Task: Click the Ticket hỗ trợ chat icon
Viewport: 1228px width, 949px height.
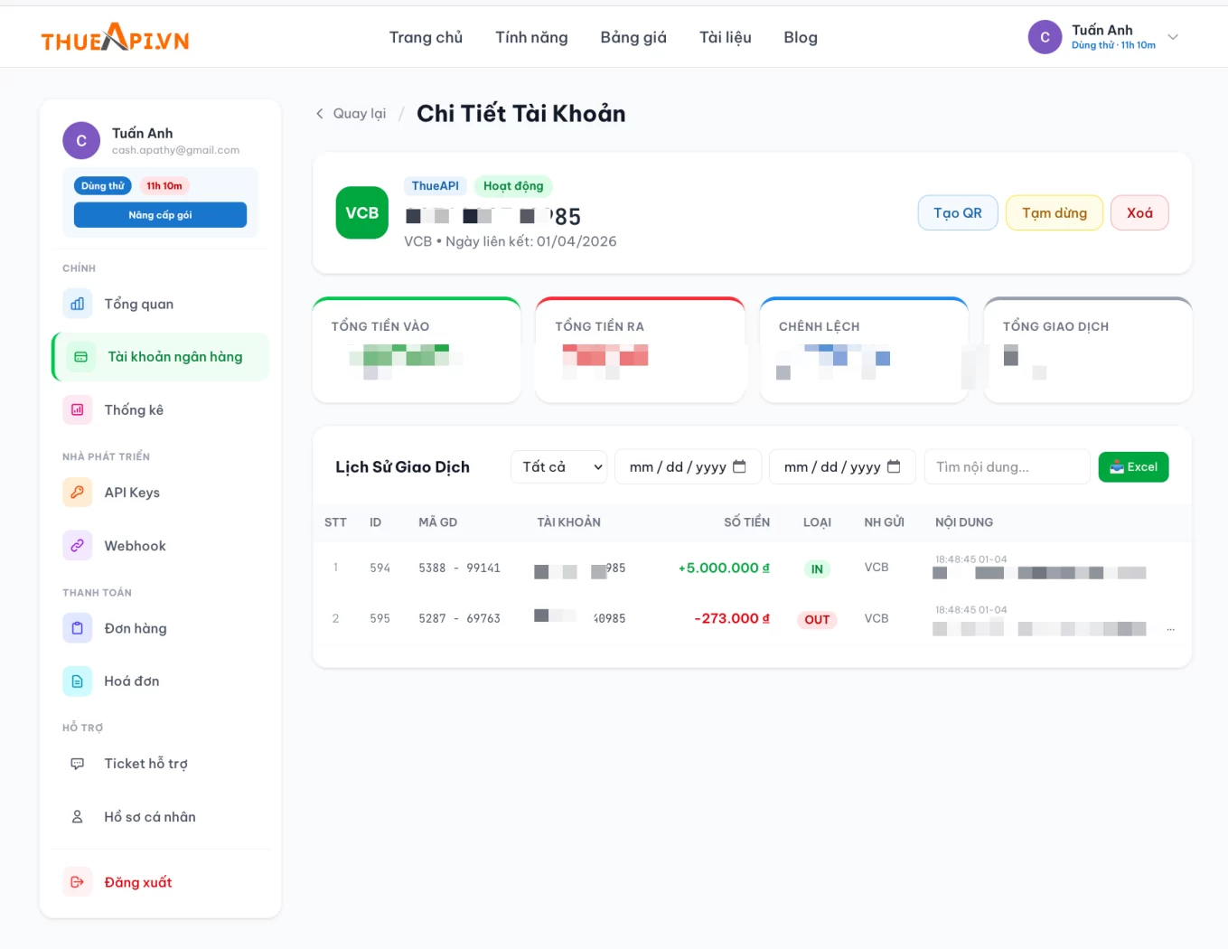Action: coord(78,764)
